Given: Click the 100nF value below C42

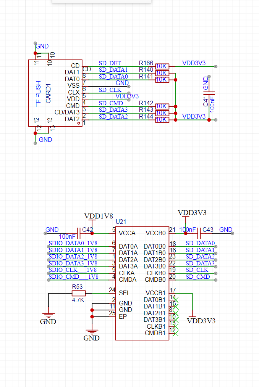Looking at the screenshot, I should [67, 237].
